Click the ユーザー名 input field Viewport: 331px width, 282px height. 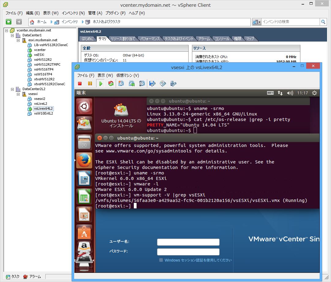(x=188, y=242)
